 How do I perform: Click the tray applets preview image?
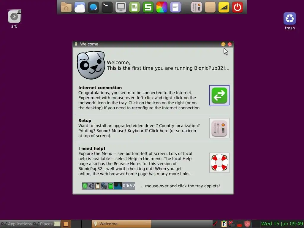coord(108,186)
